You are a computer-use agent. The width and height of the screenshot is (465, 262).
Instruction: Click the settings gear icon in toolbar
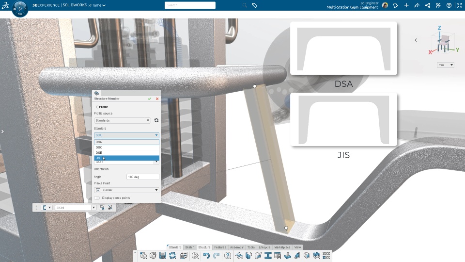195,256
